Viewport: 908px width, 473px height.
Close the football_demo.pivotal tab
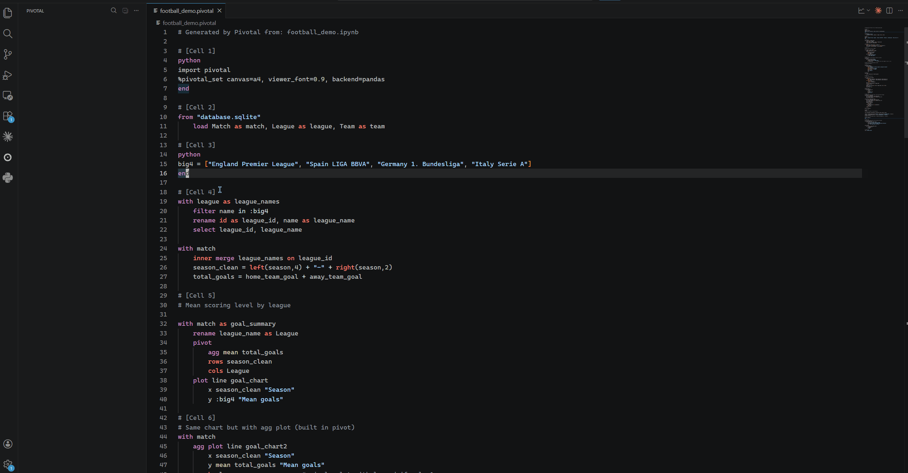pos(220,11)
